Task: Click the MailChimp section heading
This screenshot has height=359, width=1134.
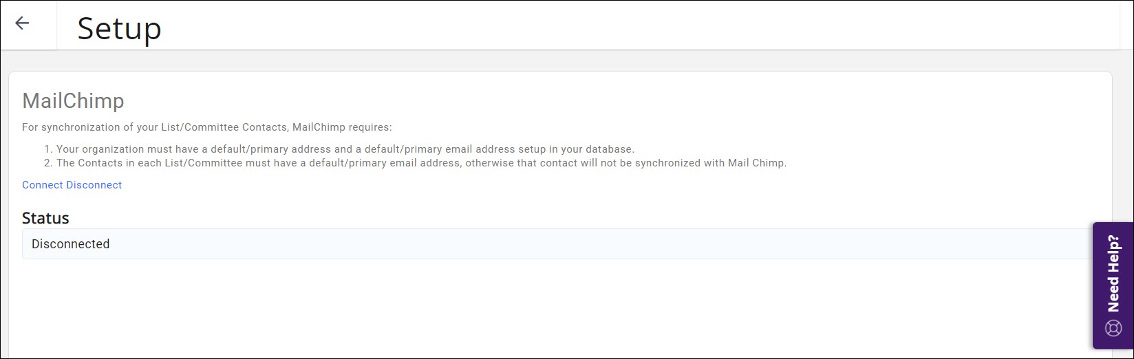Action: coord(73,100)
